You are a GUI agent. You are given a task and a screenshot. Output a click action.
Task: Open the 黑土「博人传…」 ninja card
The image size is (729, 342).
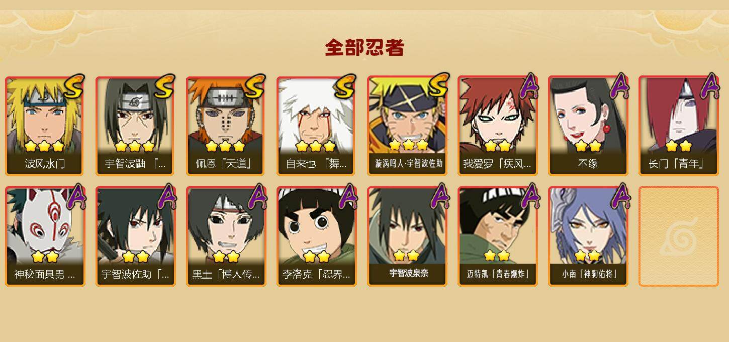226,236
